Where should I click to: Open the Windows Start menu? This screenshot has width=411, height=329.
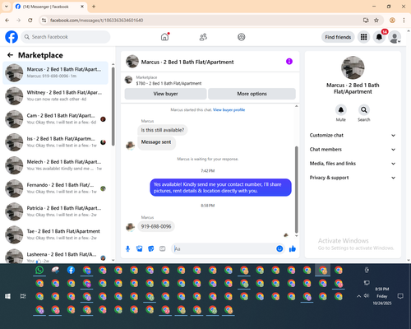click(7, 296)
